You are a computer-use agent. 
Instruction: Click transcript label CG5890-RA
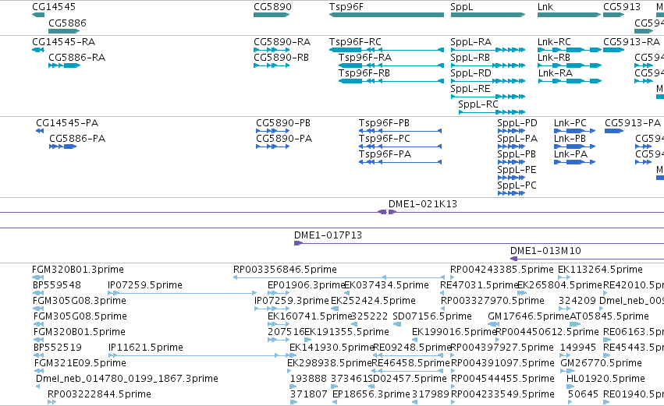click(x=282, y=42)
